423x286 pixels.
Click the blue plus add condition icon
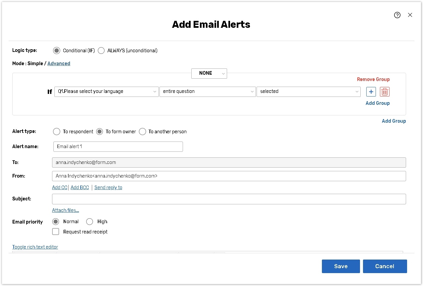[371, 92]
